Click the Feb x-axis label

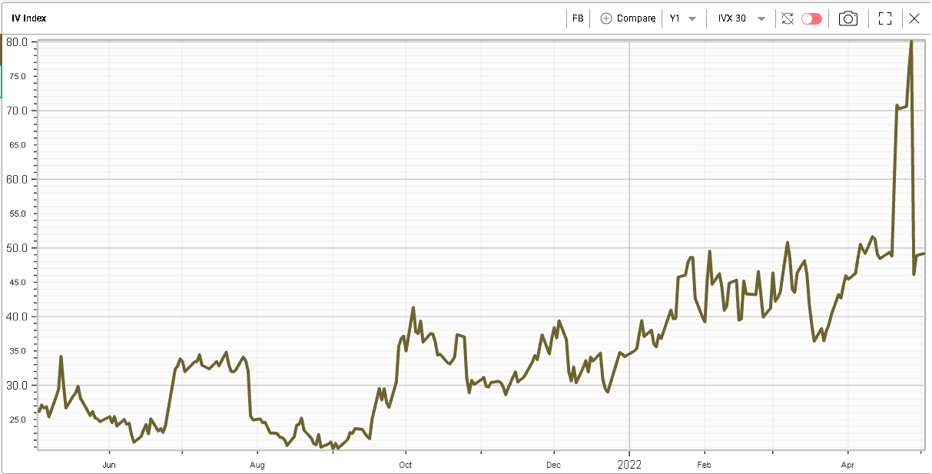click(704, 465)
